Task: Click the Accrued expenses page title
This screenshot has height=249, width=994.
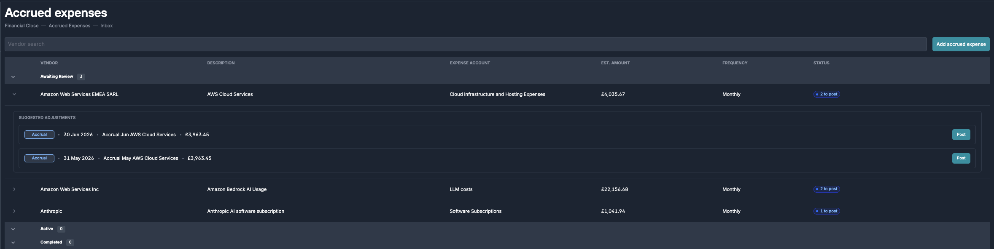Action: pyautogui.click(x=56, y=13)
